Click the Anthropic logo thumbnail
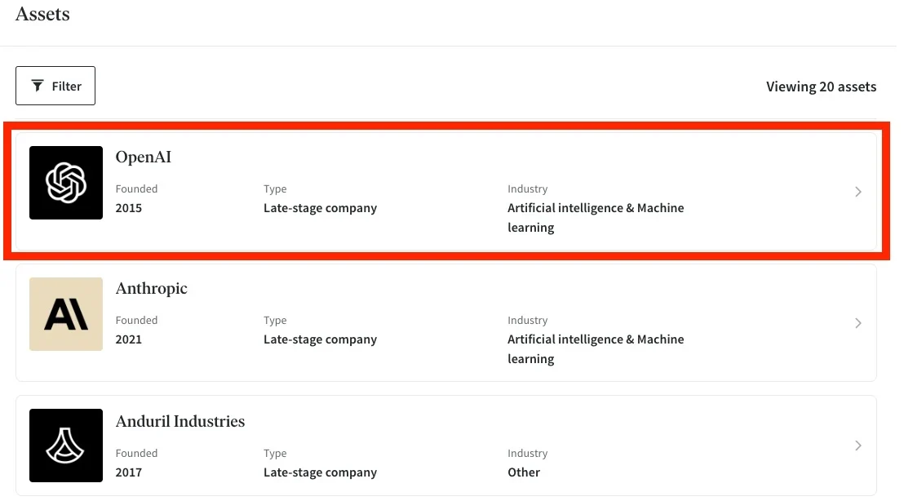The image size is (904, 501). [66, 314]
